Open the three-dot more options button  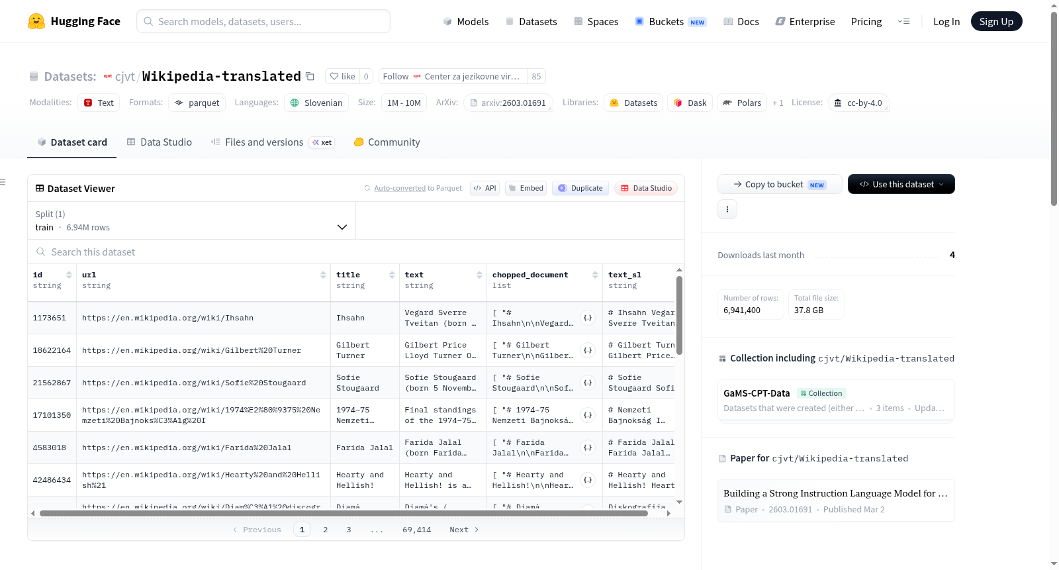727,209
